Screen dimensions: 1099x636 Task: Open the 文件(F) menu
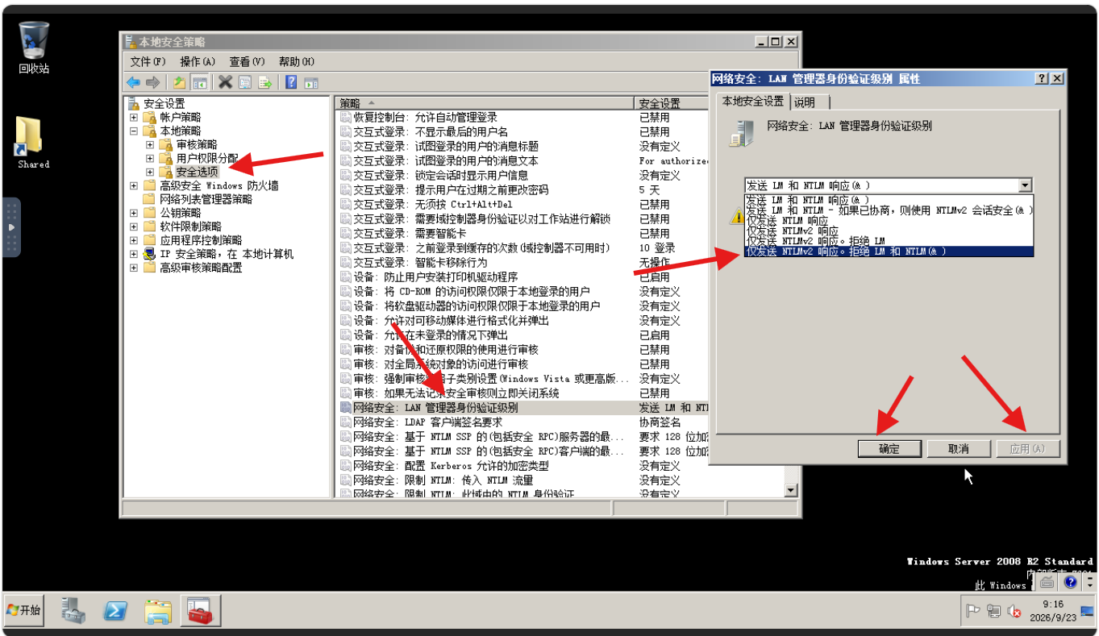click(x=148, y=62)
